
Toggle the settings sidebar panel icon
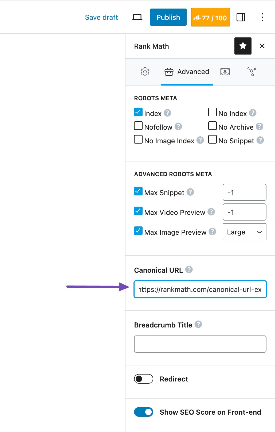241,17
